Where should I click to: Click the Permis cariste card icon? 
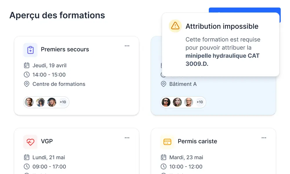(167, 142)
